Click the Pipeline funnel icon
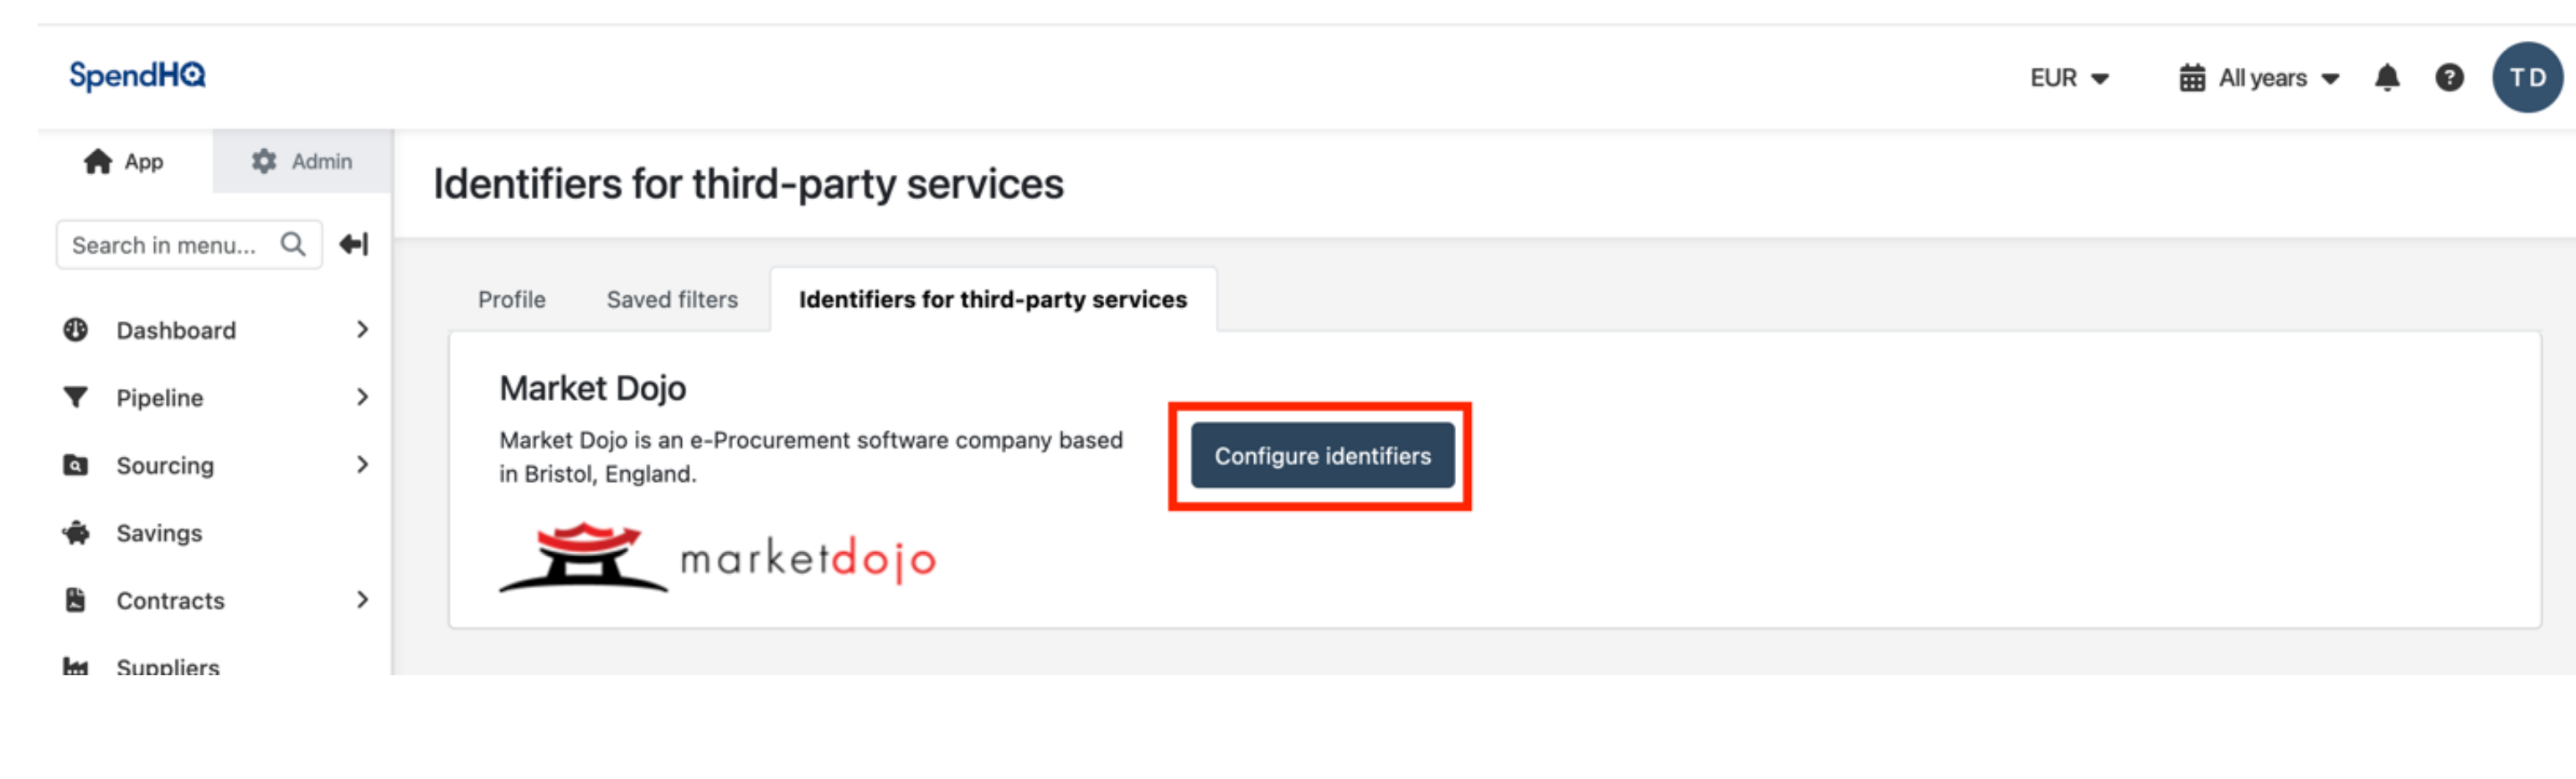This screenshot has height=779, width=2576. pos(76,397)
